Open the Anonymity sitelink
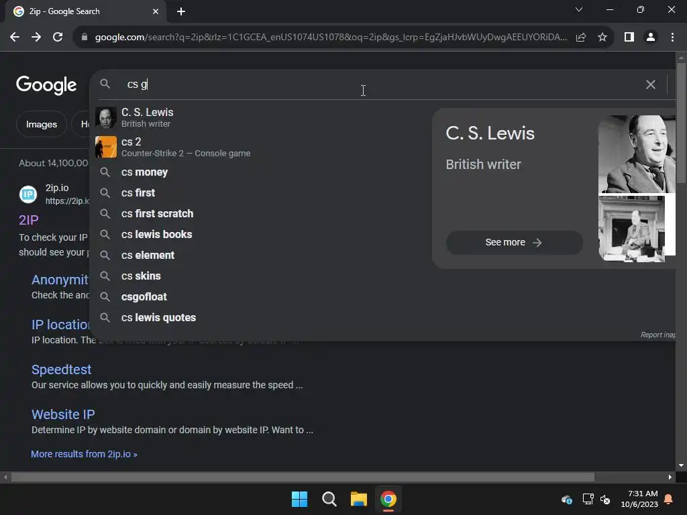This screenshot has width=687, height=515. (60, 280)
